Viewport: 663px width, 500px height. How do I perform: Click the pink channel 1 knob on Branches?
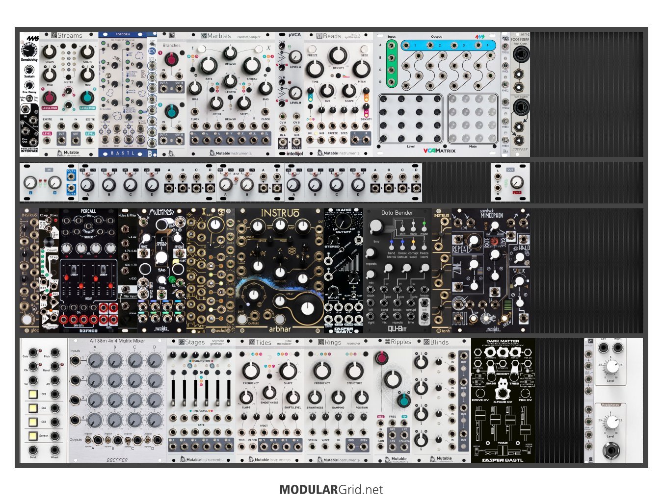[x=171, y=60]
